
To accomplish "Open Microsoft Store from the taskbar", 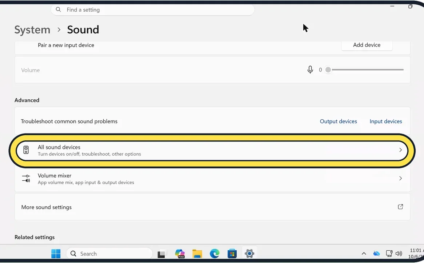I will [x=232, y=254].
